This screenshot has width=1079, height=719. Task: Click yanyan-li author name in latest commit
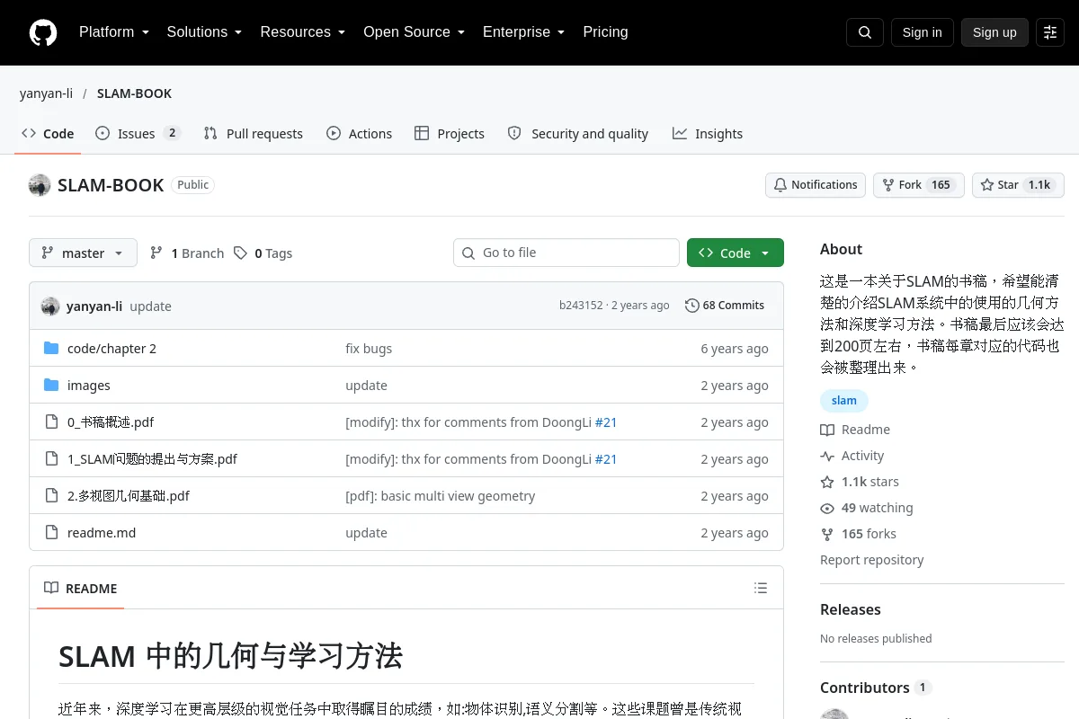pyautogui.click(x=94, y=306)
